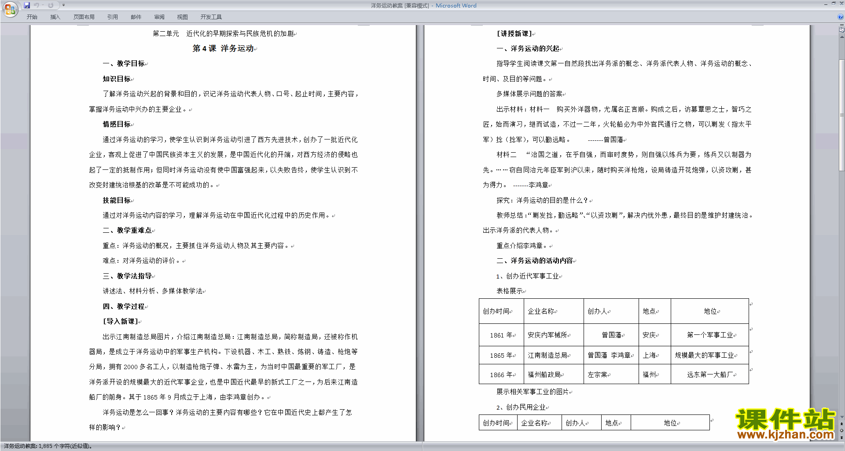Click the vertical scrollbar up arrow

[x=842, y=36]
